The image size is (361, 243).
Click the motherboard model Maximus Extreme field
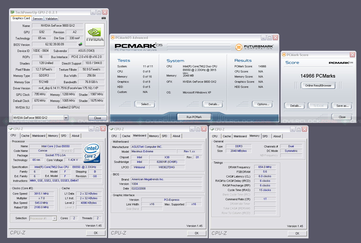[154, 151]
